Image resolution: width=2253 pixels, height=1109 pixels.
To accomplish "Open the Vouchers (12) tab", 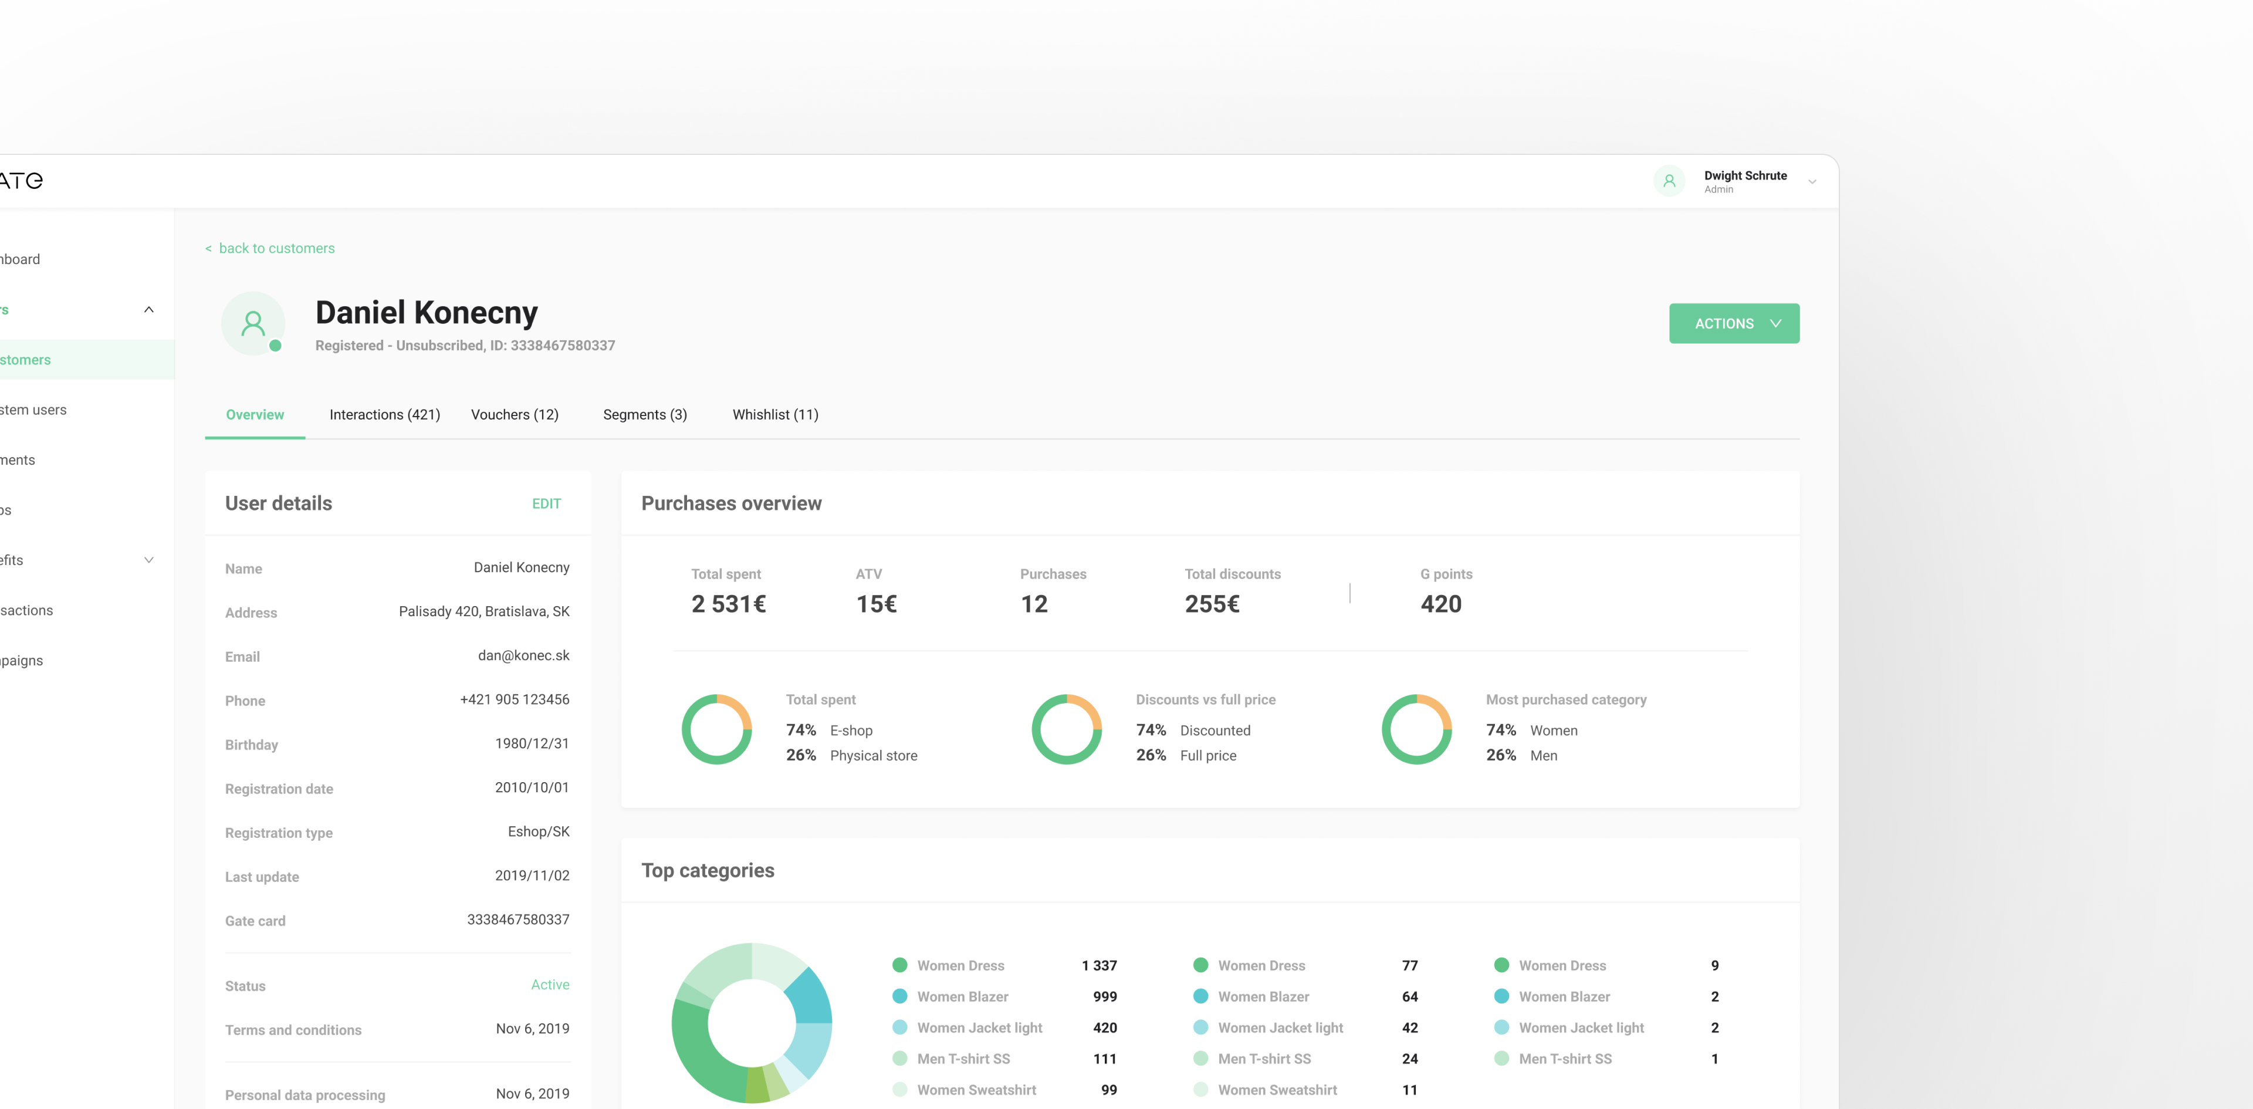I will (515, 415).
